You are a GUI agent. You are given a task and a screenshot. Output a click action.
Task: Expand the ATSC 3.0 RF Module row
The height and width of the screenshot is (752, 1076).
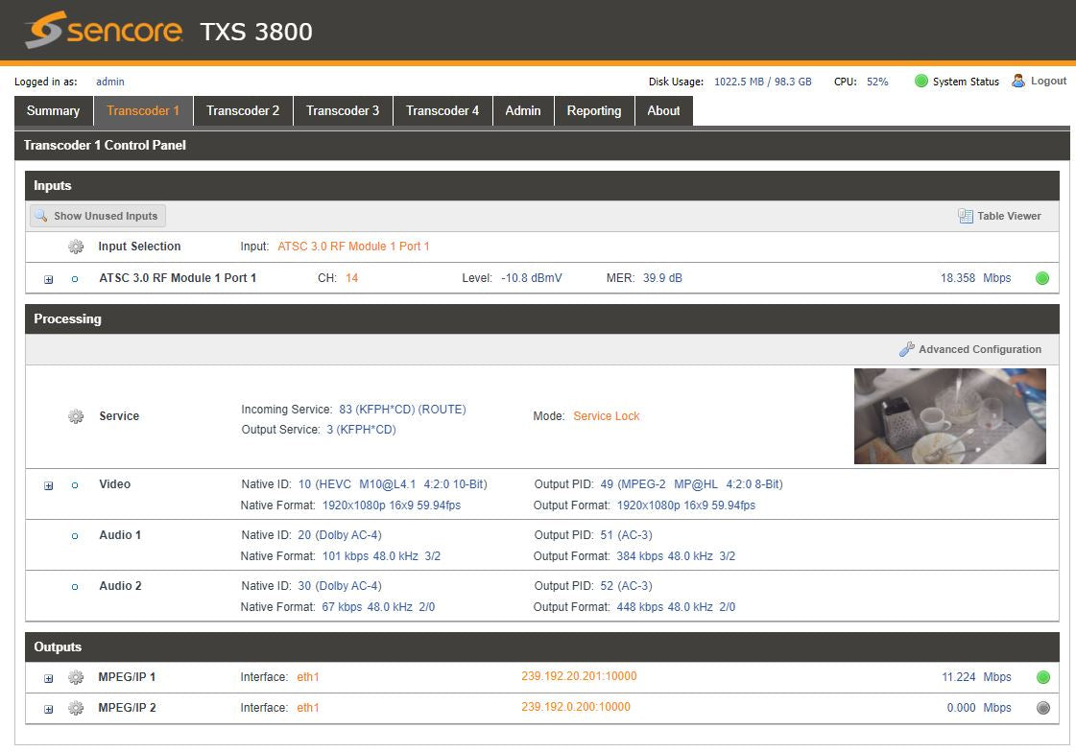pyautogui.click(x=49, y=279)
